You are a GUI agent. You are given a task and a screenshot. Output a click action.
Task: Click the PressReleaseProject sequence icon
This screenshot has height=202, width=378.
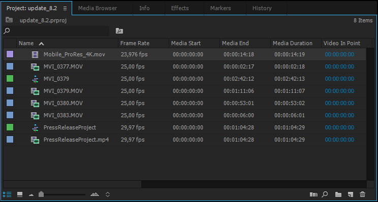(x=35, y=127)
